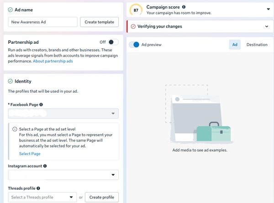Disable the Ad preview toggle

click(134, 45)
